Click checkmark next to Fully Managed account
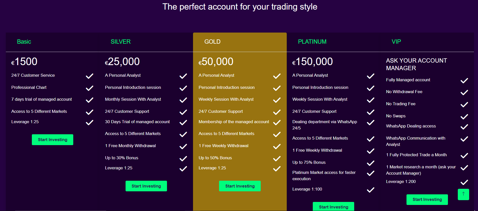This screenshot has height=211, width=478. click(464, 81)
